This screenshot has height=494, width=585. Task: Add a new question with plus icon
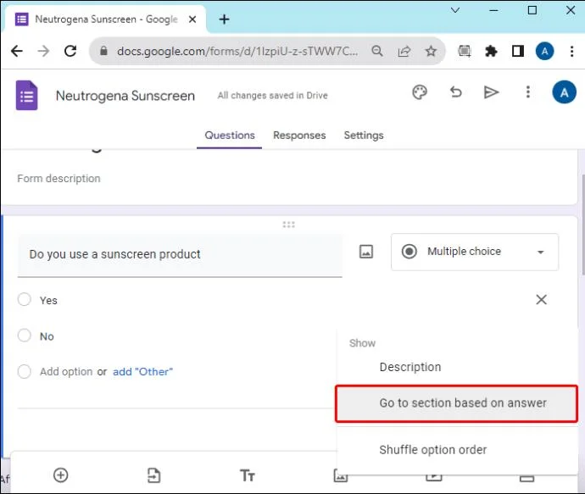click(x=61, y=475)
